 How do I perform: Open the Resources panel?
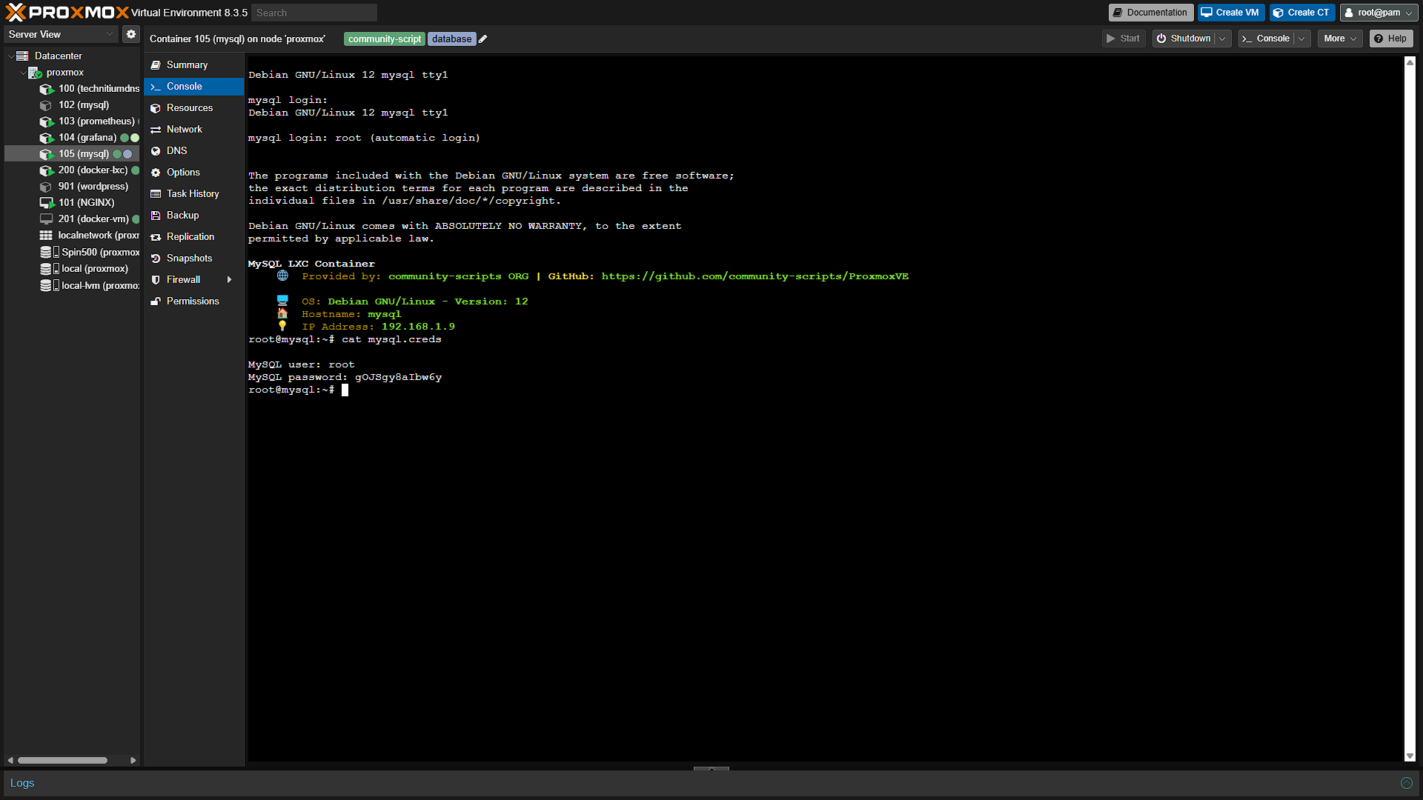[x=194, y=108]
